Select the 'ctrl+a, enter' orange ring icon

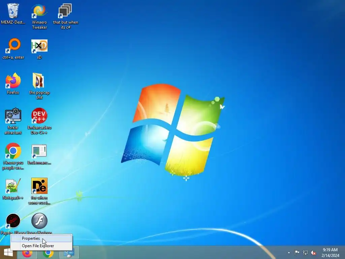(x=13, y=49)
